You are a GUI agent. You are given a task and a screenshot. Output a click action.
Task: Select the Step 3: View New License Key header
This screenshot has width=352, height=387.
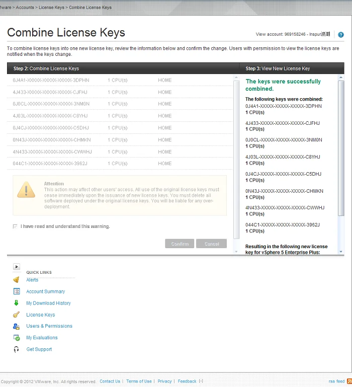click(278, 68)
